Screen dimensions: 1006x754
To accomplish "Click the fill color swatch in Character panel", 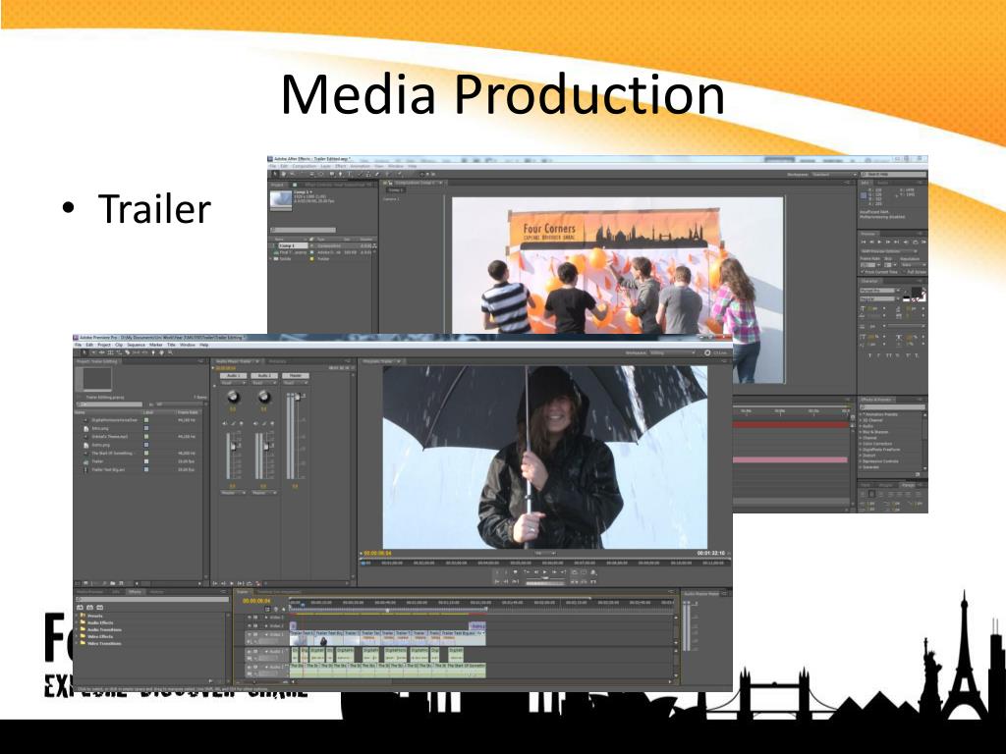I will (x=917, y=293).
